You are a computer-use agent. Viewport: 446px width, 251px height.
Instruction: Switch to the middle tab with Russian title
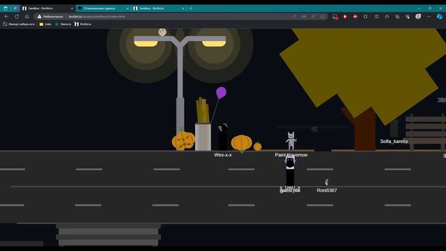pos(103,8)
